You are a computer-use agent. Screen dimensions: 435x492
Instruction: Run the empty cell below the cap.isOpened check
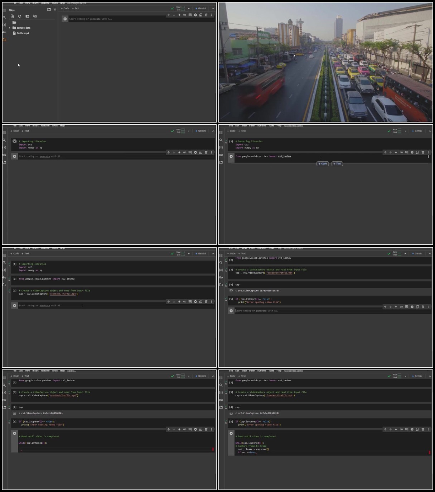point(231,311)
